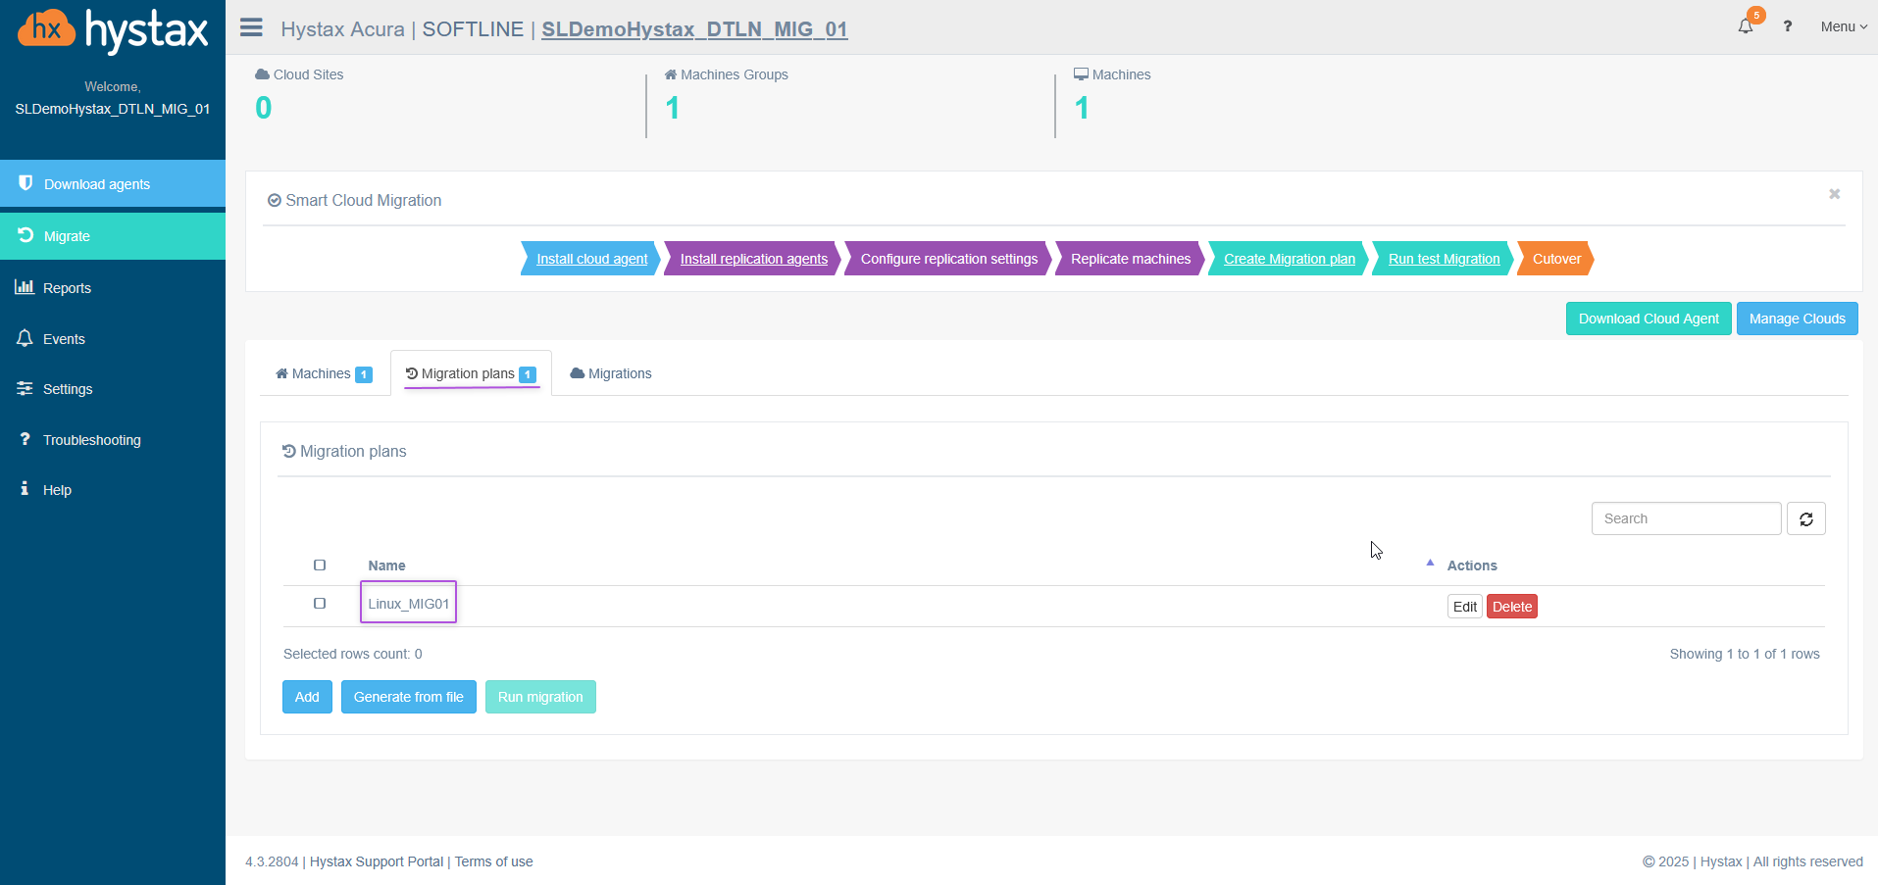Check the Linux_MIG01 row checkbox
The image size is (1878, 885).
click(320, 604)
